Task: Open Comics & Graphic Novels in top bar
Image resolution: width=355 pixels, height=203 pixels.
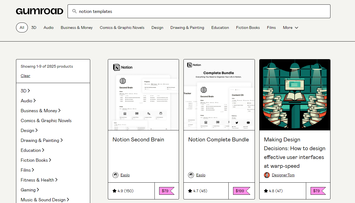Action: [x=122, y=28]
